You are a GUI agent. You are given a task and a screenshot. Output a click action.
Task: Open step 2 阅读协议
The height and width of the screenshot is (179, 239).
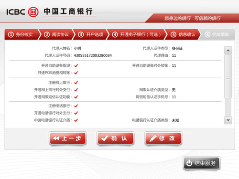56,34
